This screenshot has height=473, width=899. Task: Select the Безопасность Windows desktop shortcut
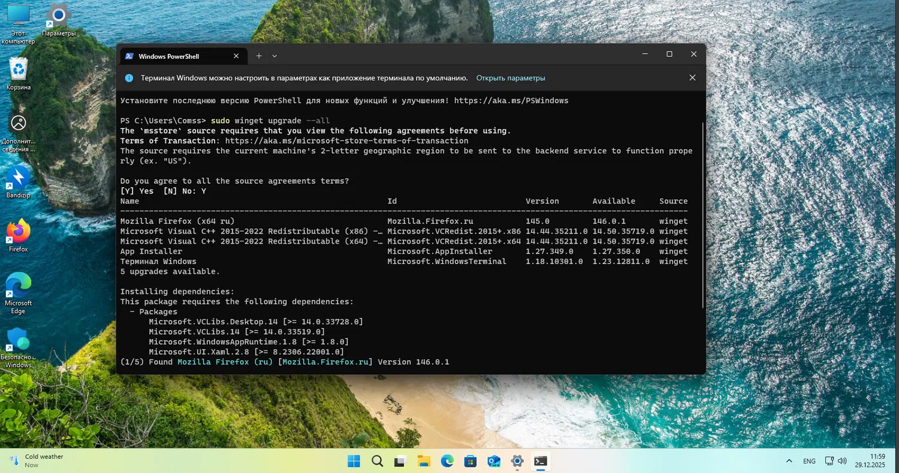pos(19,348)
